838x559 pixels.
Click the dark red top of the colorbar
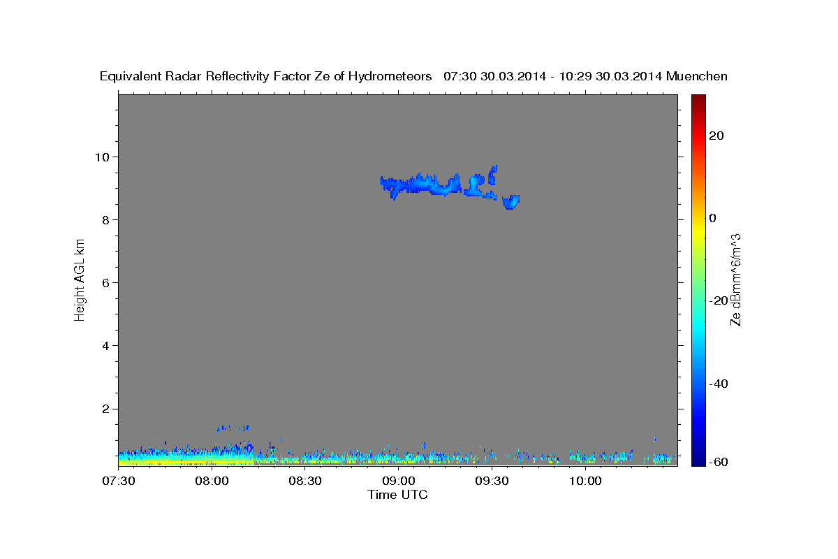[698, 99]
